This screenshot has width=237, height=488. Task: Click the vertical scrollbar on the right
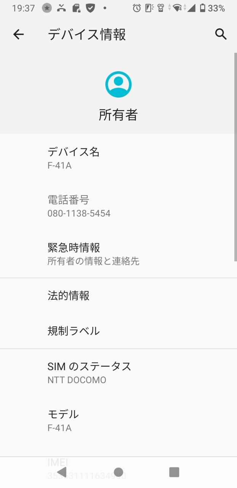(x=235, y=156)
